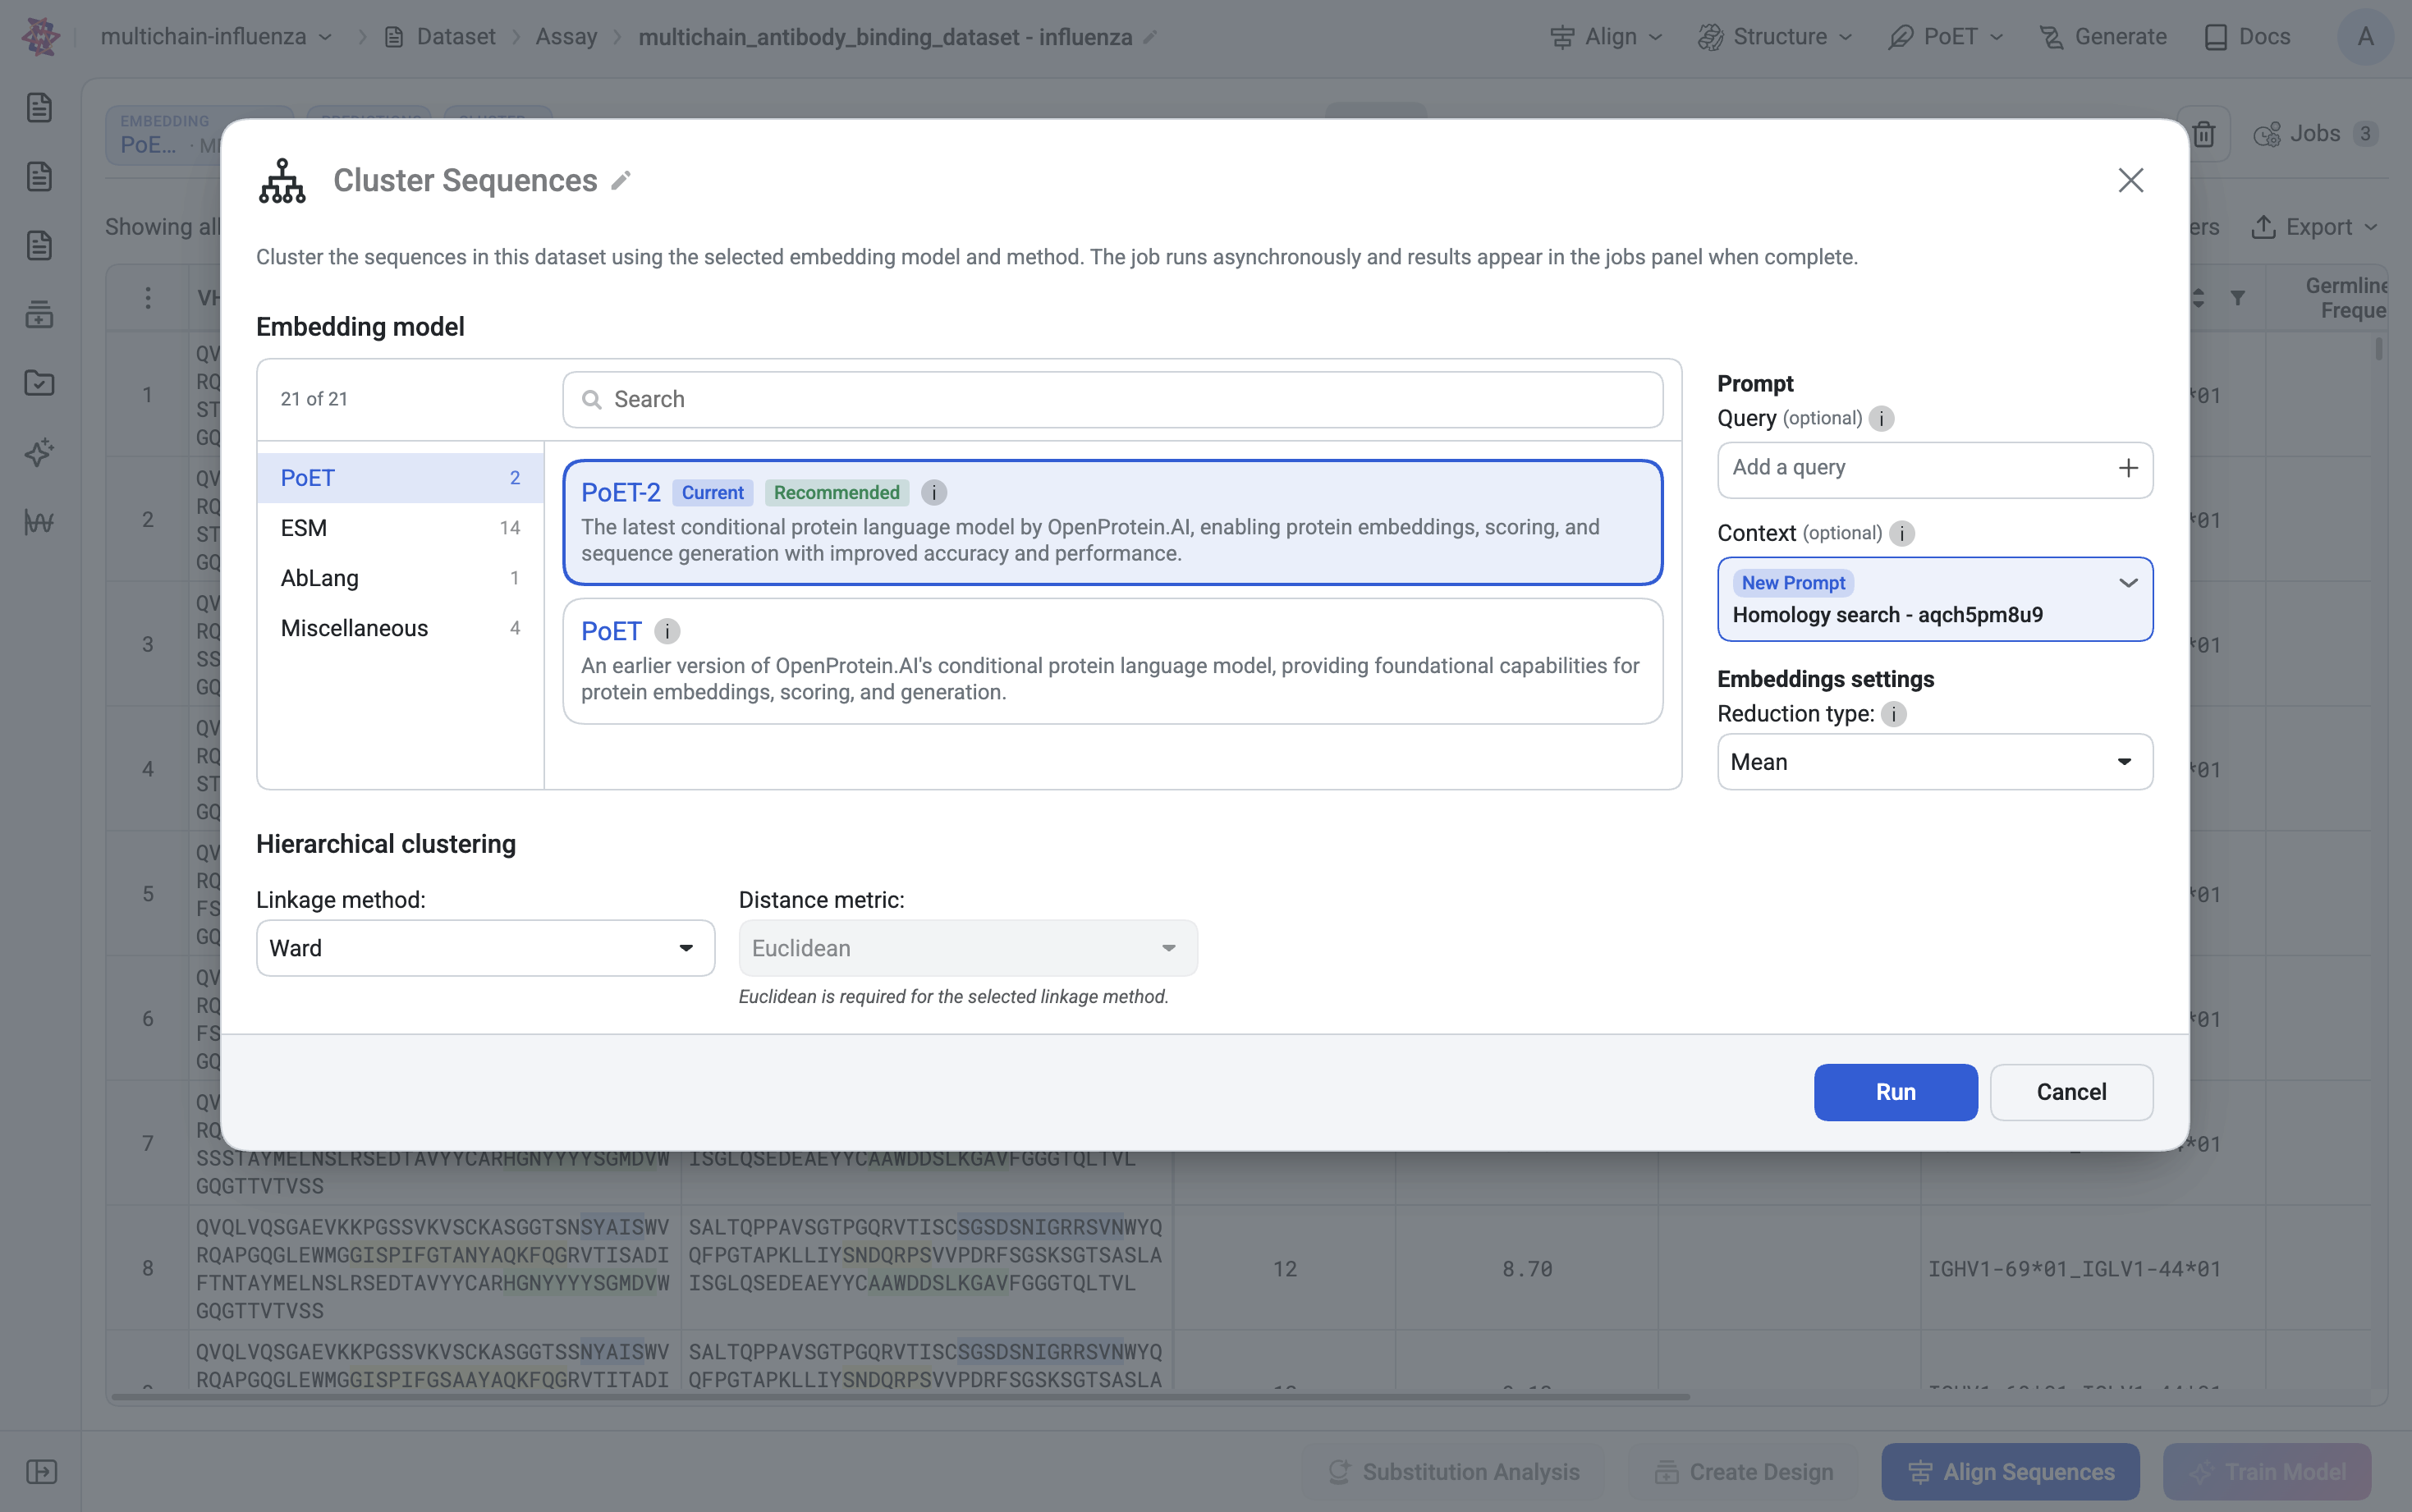
Task: Open the Distance metric Euclidean dropdown
Action: click(x=968, y=948)
